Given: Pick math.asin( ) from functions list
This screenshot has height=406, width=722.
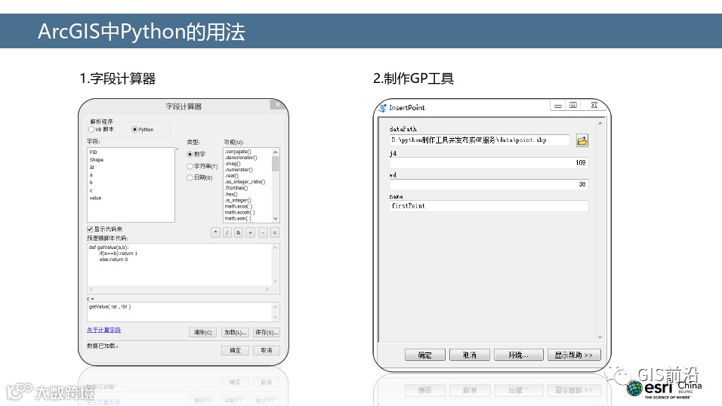Looking at the screenshot, I should coord(238,219).
